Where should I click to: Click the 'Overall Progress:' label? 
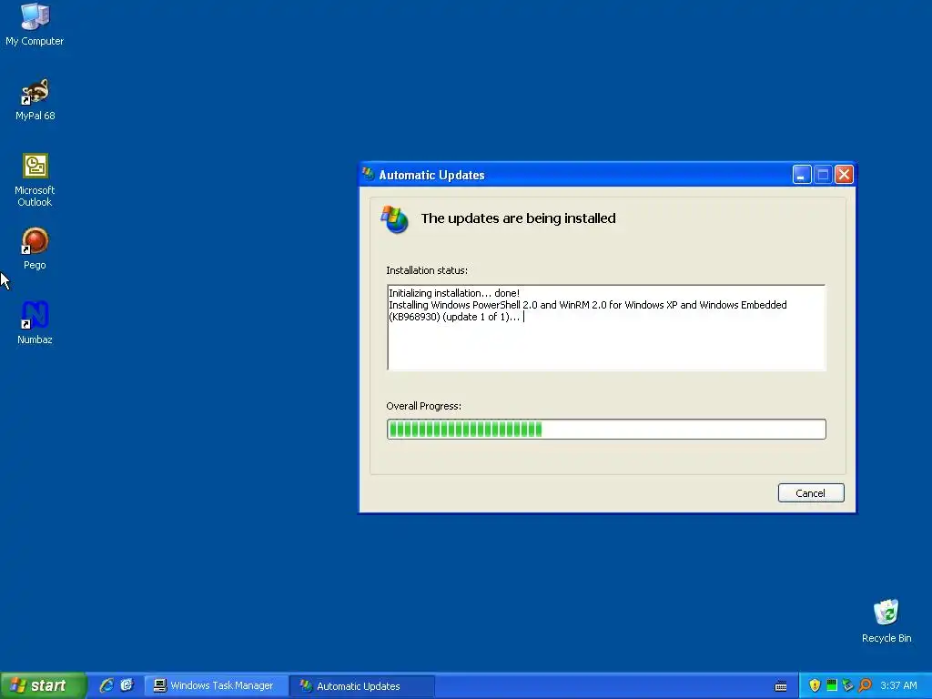pyautogui.click(x=424, y=406)
